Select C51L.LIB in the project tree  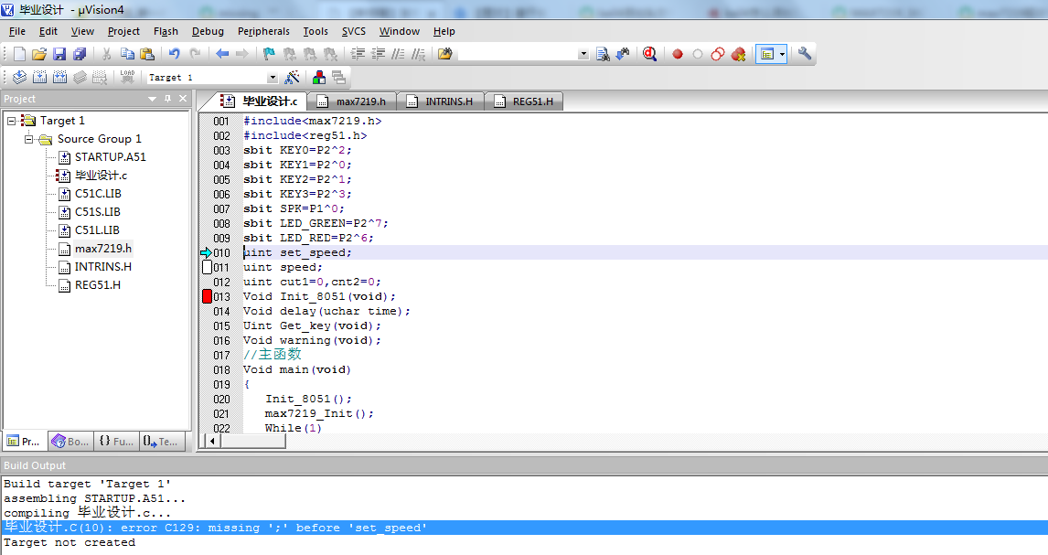pyautogui.click(x=97, y=230)
